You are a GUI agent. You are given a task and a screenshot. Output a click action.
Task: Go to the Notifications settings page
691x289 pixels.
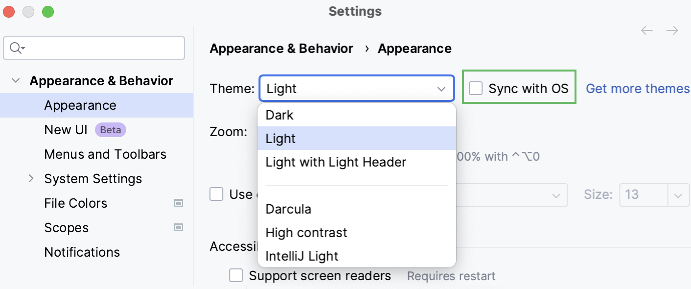coord(82,252)
